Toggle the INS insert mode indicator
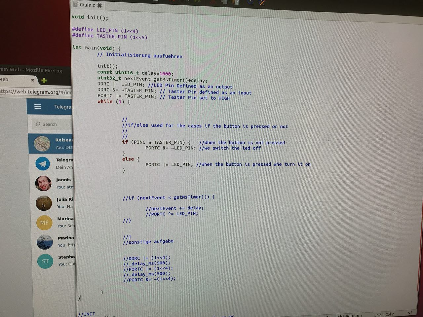This screenshot has height=317, width=423. [x=409, y=313]
